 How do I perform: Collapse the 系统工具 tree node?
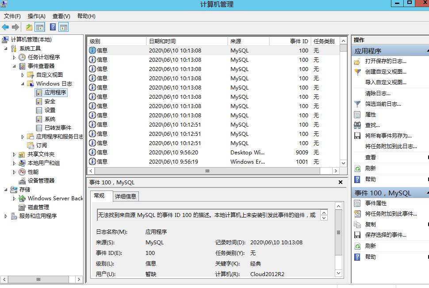pos(6,49)
